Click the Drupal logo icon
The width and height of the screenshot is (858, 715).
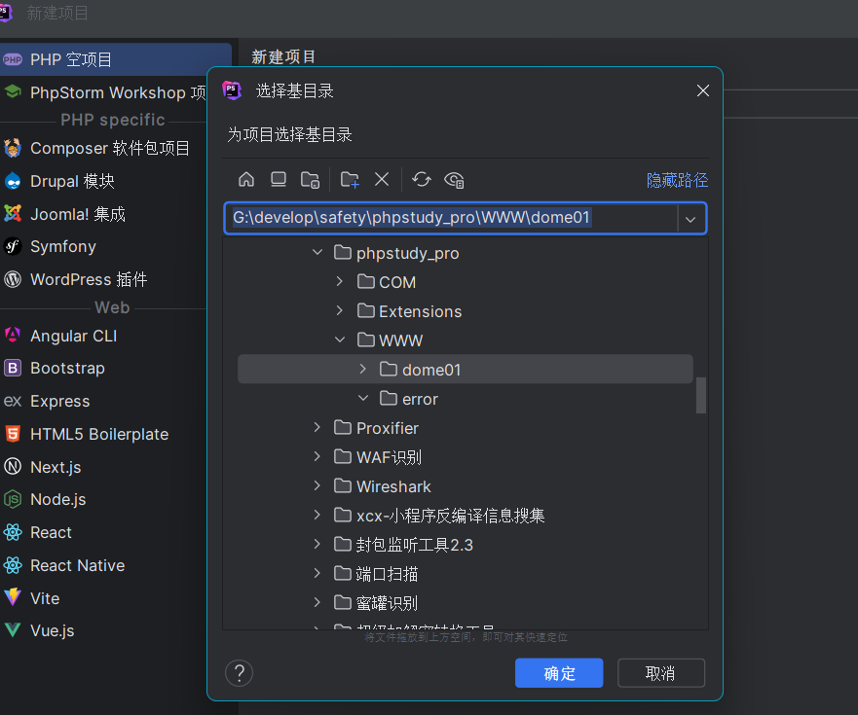13,181
